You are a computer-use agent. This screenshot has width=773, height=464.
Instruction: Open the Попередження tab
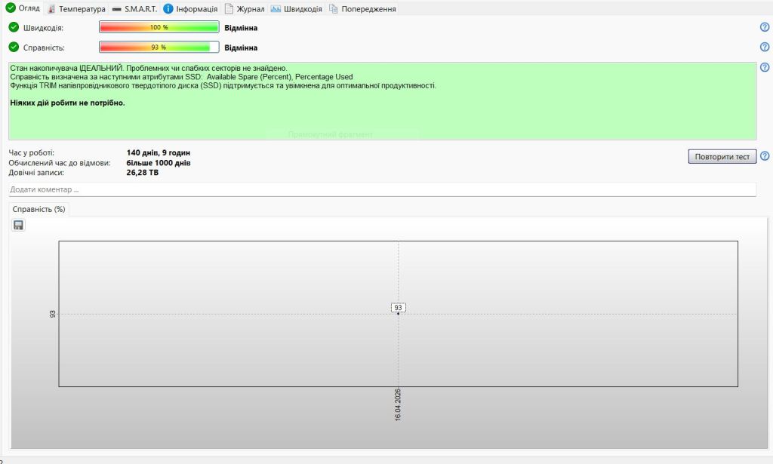pos(362,9)
